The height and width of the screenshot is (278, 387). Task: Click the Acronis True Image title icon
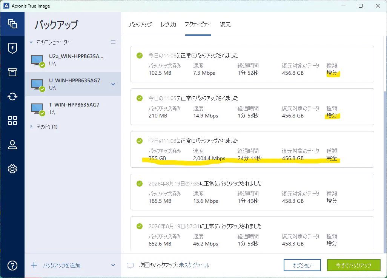[6, 6]
